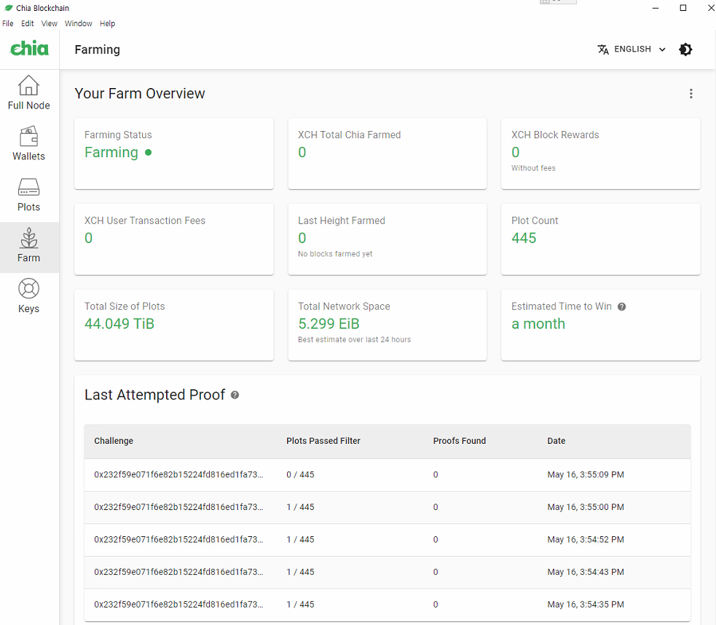This screenshot has width=716, height=625.
Task: Click 'No blocks farmed yet' text
Action: coord(335,254)
